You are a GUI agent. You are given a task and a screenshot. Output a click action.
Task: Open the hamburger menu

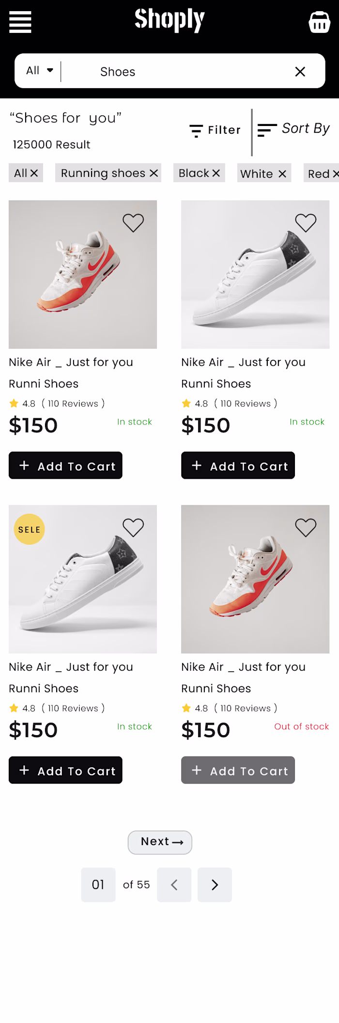[20, 21]
